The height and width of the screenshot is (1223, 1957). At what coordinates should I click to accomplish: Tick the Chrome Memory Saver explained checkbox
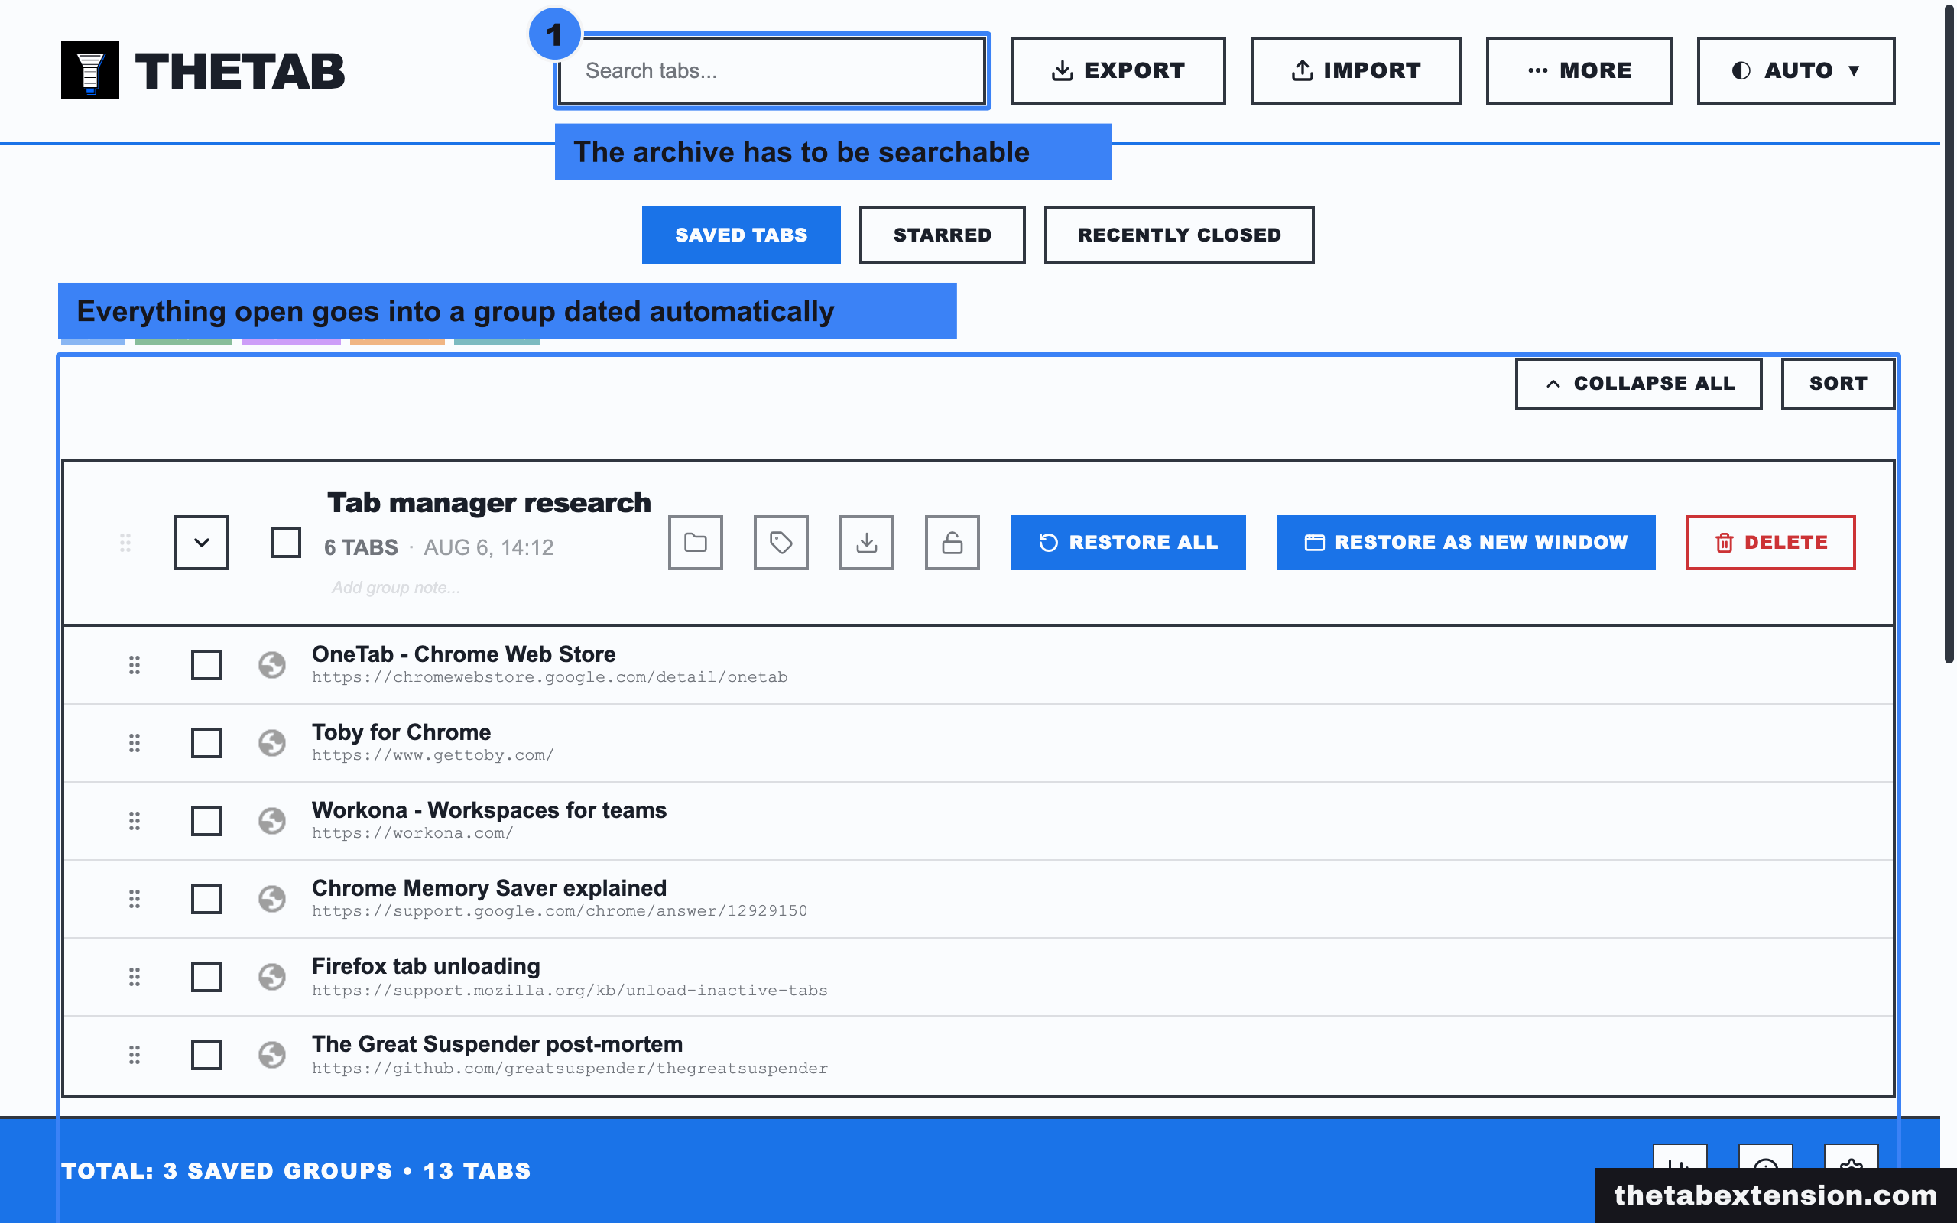pos(206,899)
